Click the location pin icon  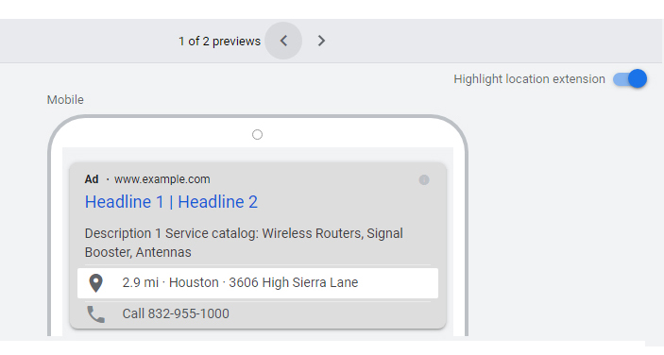95,283
